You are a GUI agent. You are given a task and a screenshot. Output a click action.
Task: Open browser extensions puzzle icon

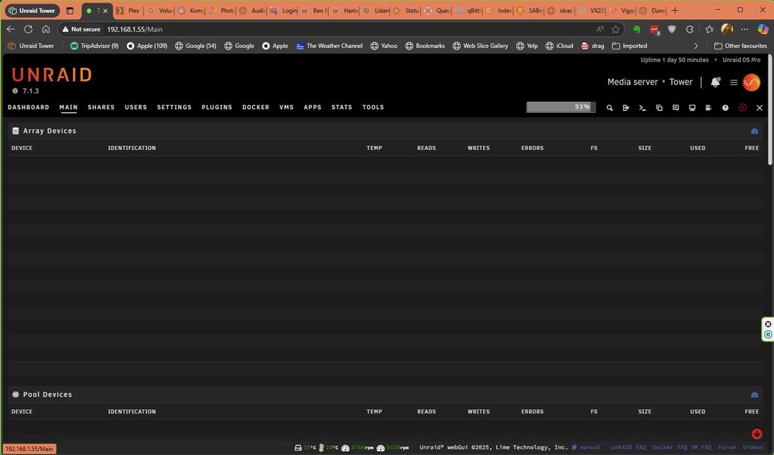[690, 29]
